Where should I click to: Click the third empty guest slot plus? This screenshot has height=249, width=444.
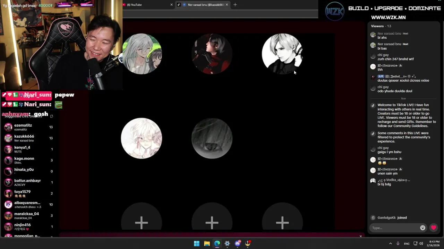(x=282, y=222)
